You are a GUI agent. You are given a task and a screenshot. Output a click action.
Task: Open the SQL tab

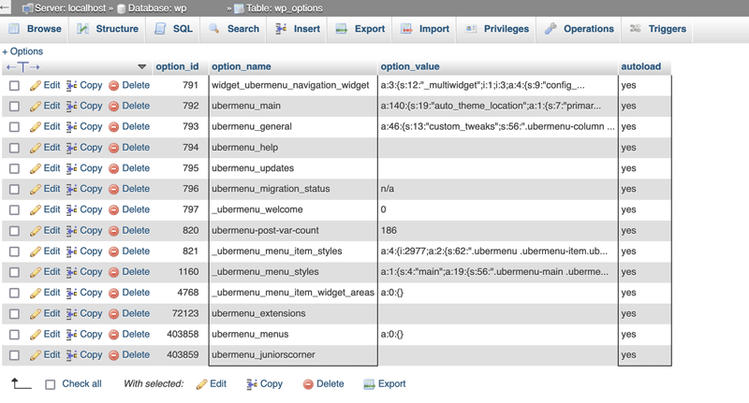click(x=173, y=29)
